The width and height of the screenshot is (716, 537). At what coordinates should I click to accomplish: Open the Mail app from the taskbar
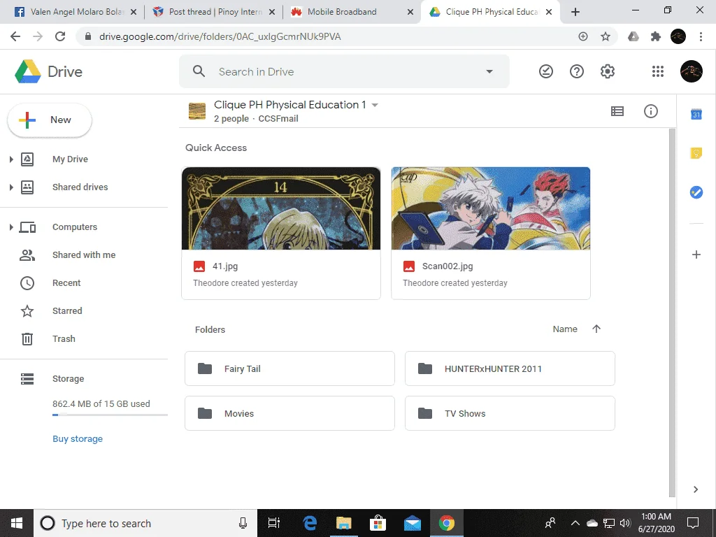coord(413,523)
